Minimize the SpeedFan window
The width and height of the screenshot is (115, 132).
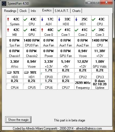89,2
